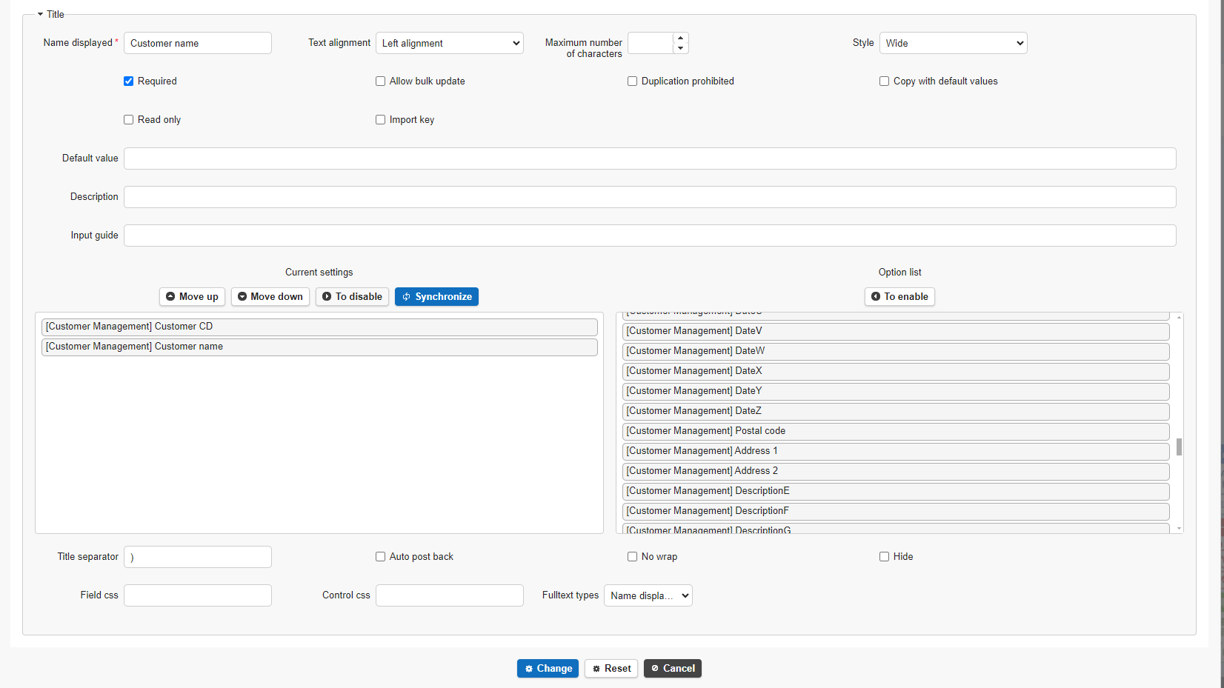Viewport: 1224px width, 688px height.
Task: Click the option list scrollbar thumb
Action: [1179, 447]
